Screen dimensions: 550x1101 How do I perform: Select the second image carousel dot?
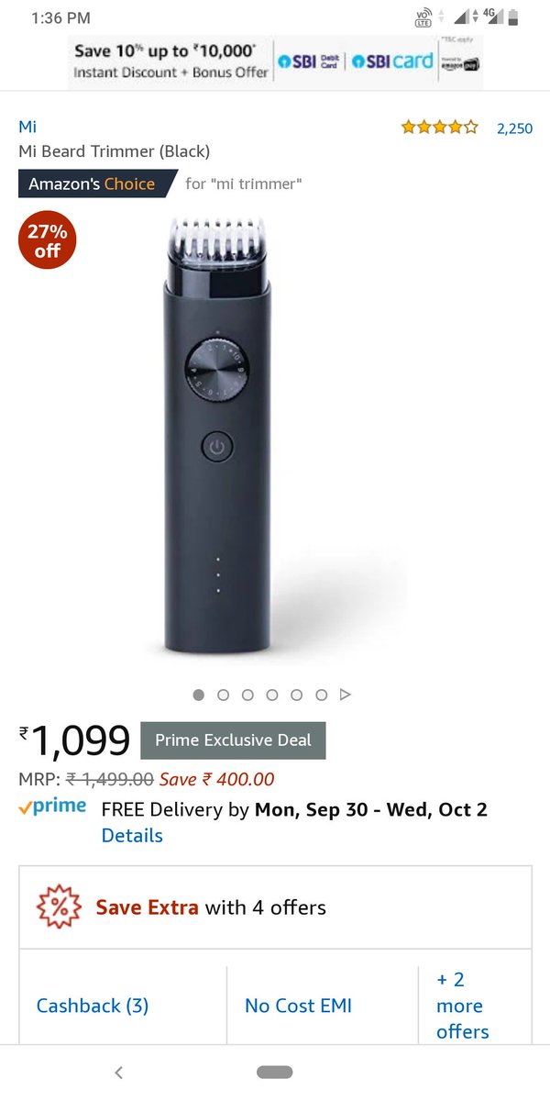tap(223, 695)
